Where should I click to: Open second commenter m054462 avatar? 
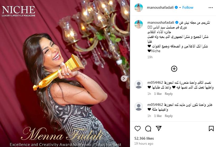[139, 106]
